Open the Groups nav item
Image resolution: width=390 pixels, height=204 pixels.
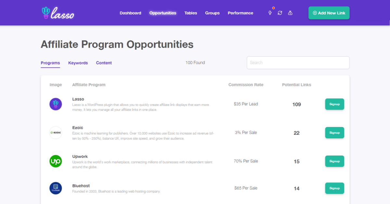tap(212, 13)
